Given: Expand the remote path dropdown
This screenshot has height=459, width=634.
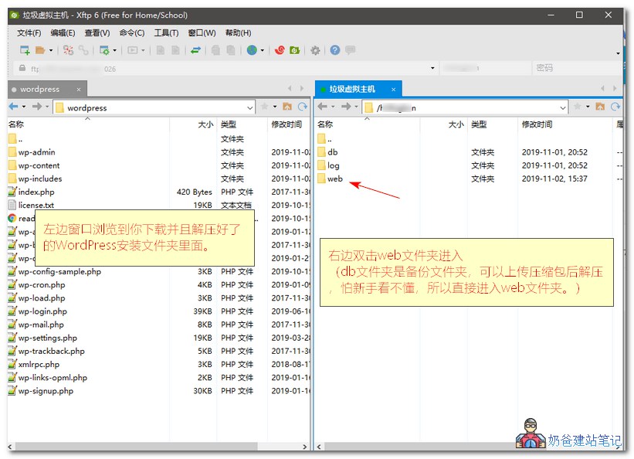Looking at the screenshot, I should tap(562, 108).
